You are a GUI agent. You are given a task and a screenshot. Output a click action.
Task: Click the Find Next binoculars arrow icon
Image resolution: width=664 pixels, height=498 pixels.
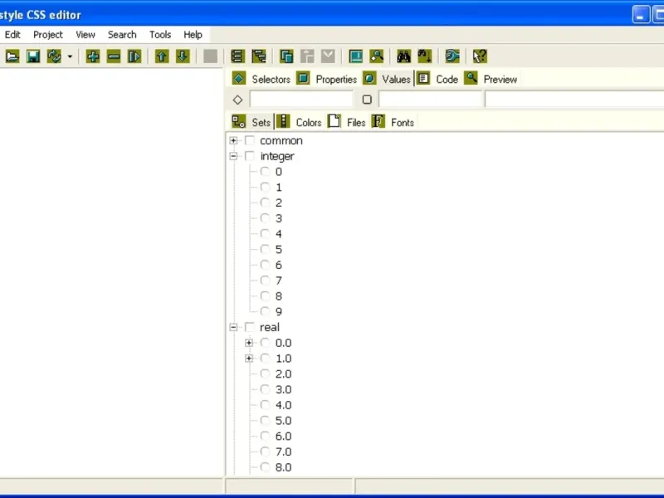point(425,56)
